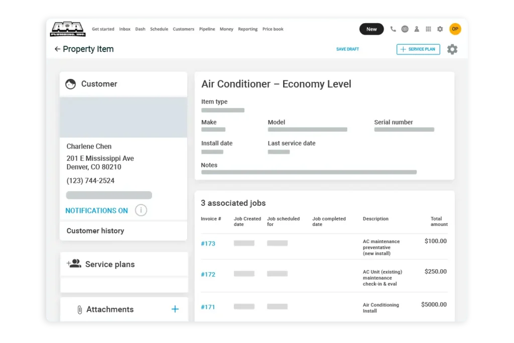514x343 pixels.
Task: Open the QuickBooks integration icon
Action: point(406,29)
